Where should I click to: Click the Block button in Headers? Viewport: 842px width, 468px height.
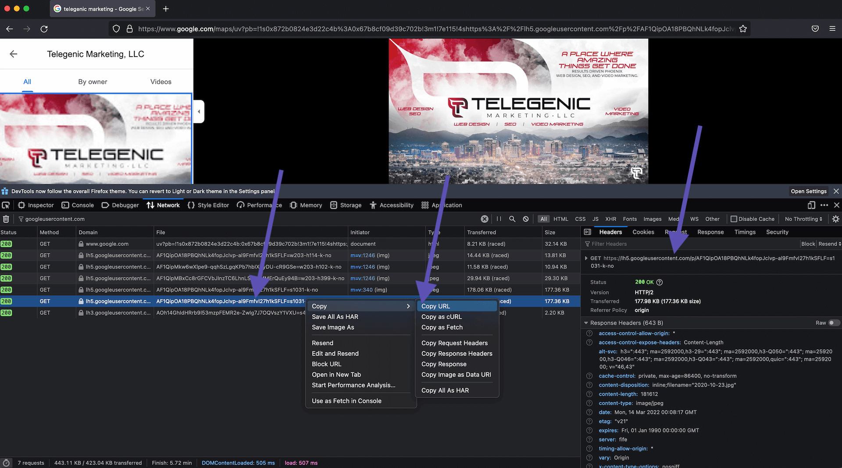point(808,244)
